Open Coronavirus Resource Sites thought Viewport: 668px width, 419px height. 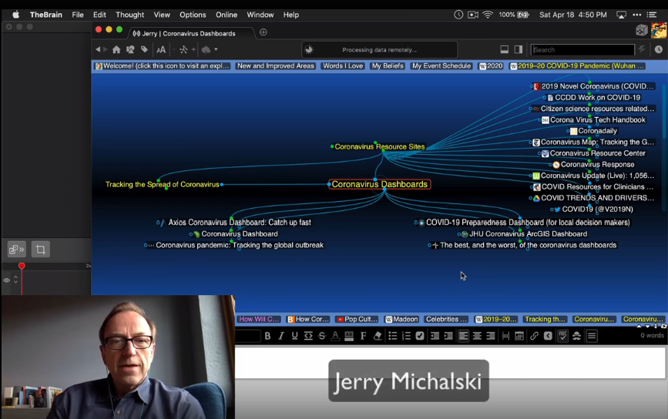(x=380, y=146)
